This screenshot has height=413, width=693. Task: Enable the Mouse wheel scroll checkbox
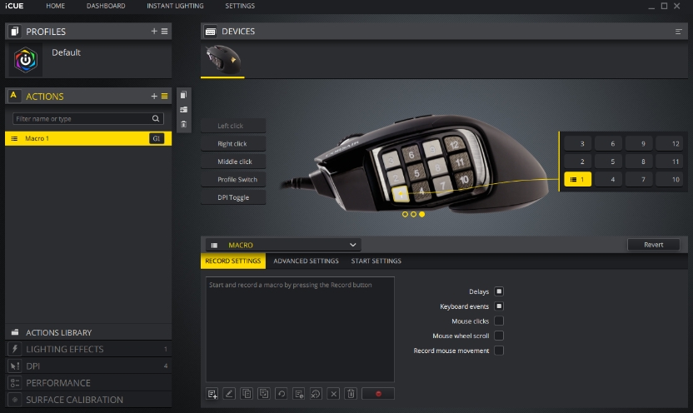[x=499, y=336]
